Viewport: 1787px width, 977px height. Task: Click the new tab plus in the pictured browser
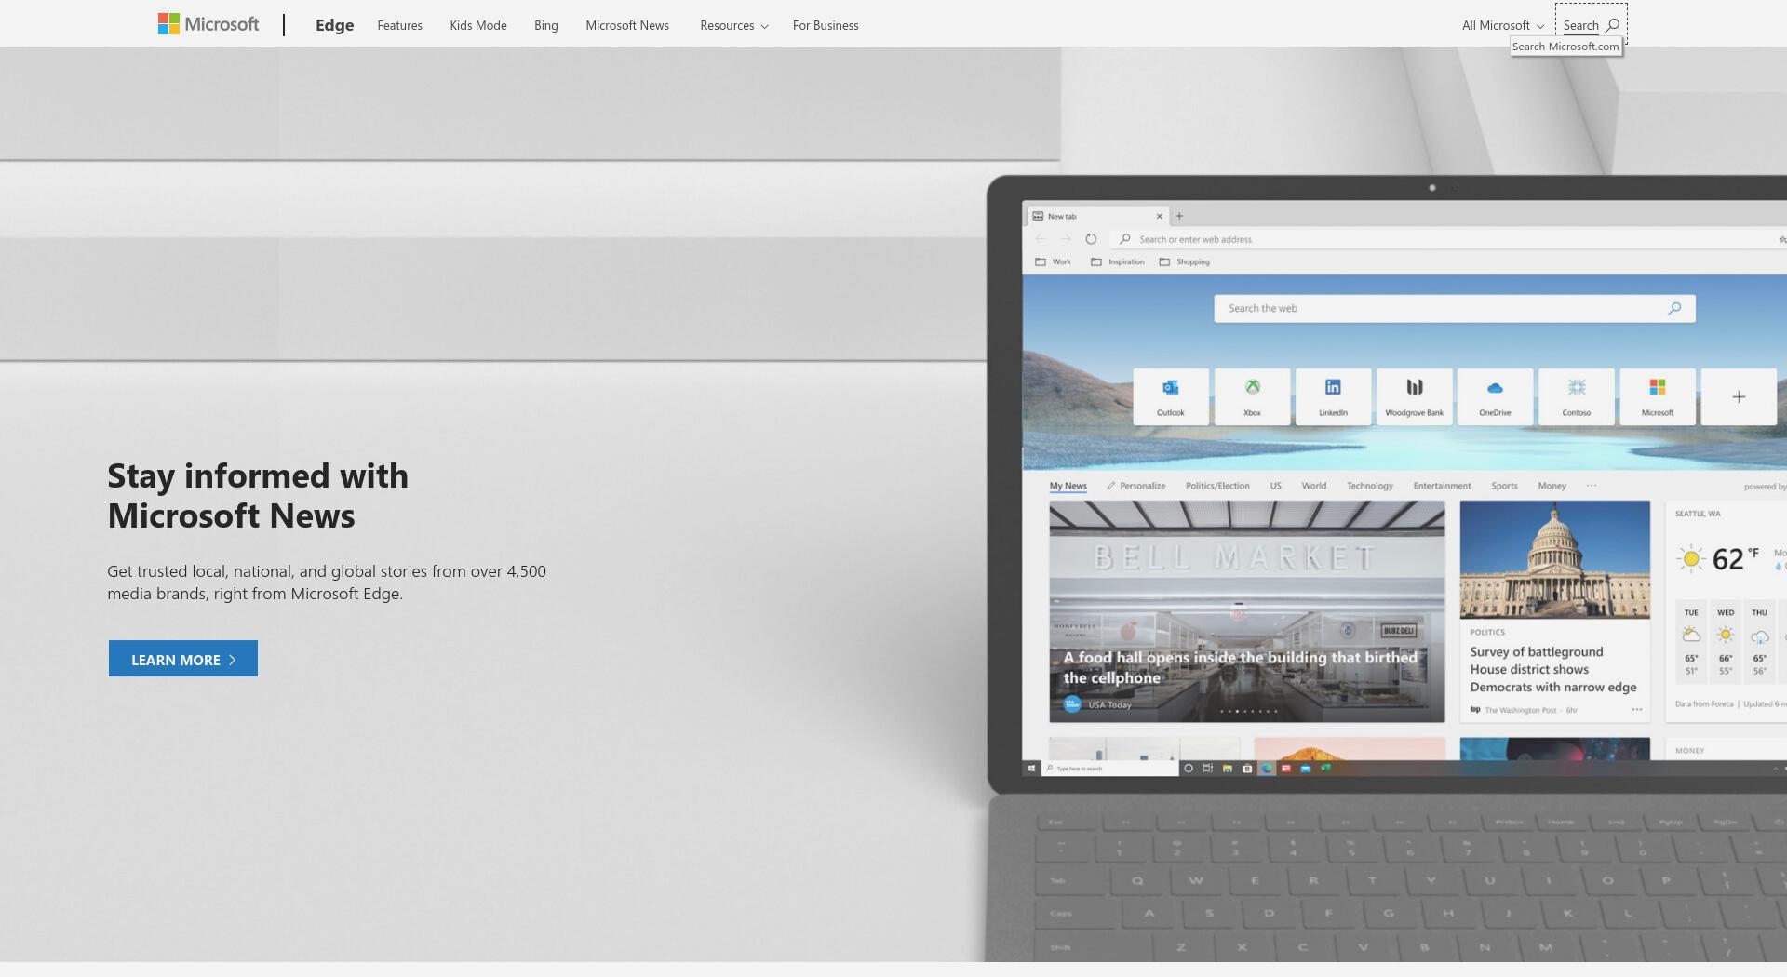coord(1179,216)
